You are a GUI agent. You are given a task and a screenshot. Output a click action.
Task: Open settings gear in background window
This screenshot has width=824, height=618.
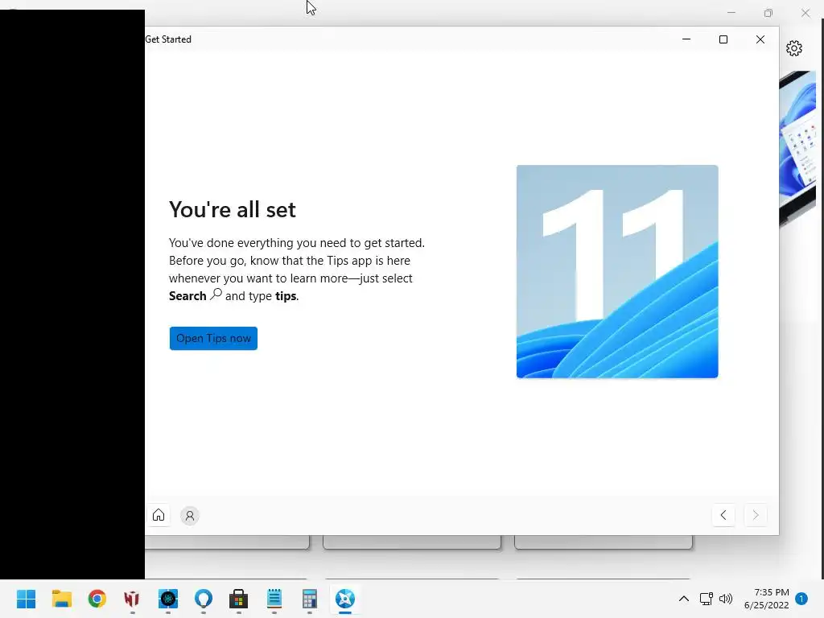pyautogui.click(x=794, y=48)
